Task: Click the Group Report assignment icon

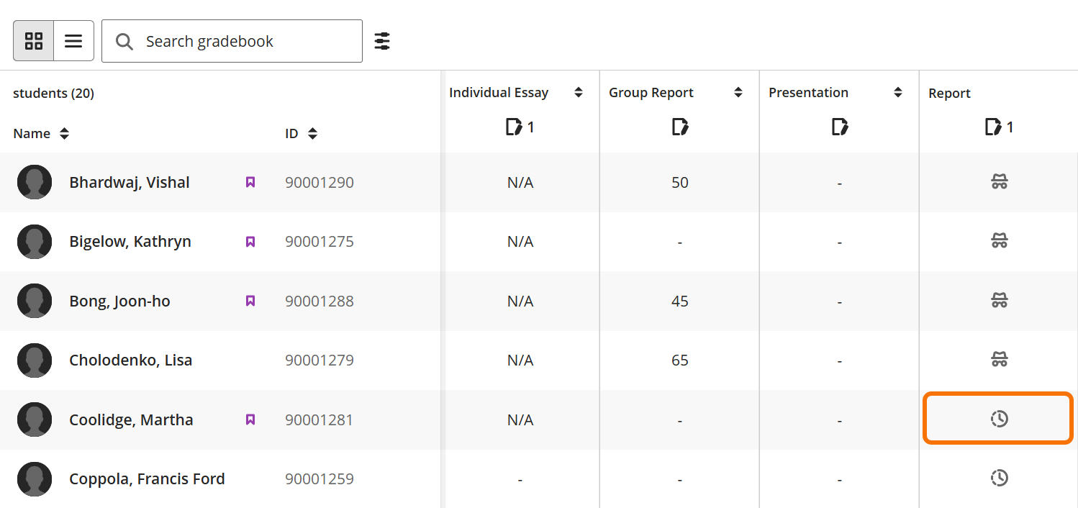Action: [680, 127]
